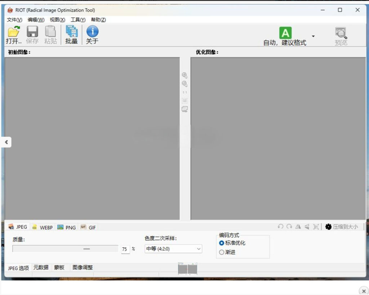Open the 文件(V) menu
369x295 pixels.
coord(14,20)
